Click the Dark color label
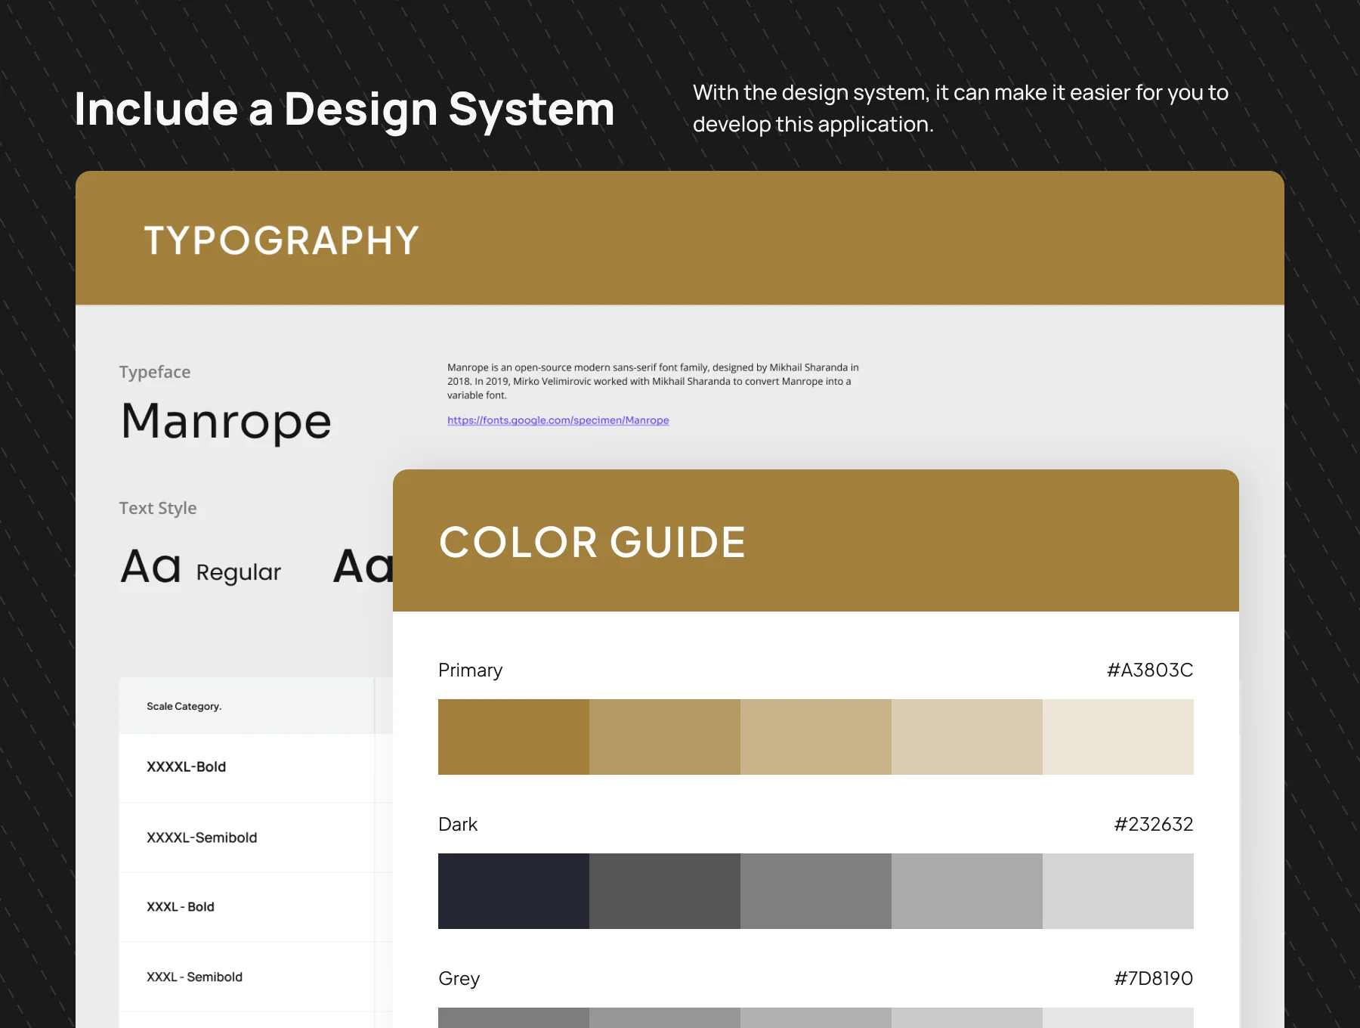Viewport: 1360px width, 1028px height. [458, 824]
